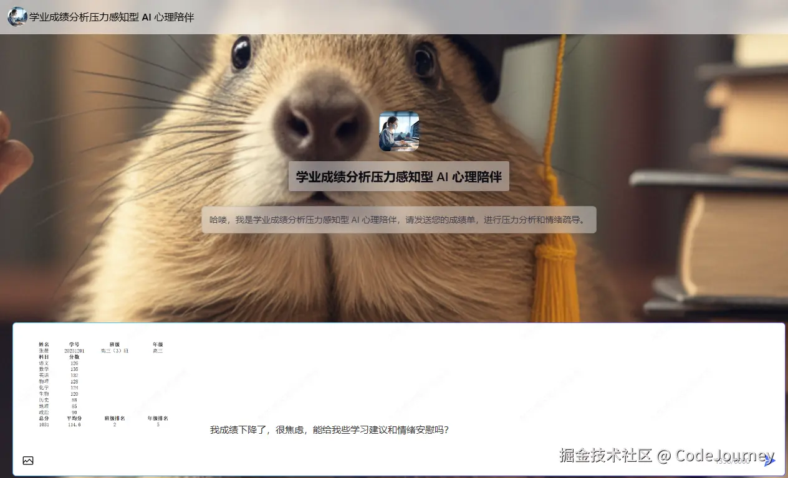The height and width of the screenshot is (478, 788).
Task: Select the 学业成绩分析压力感知型 AI 心理陪伴 title banner
Action: [x=398, y=176]
